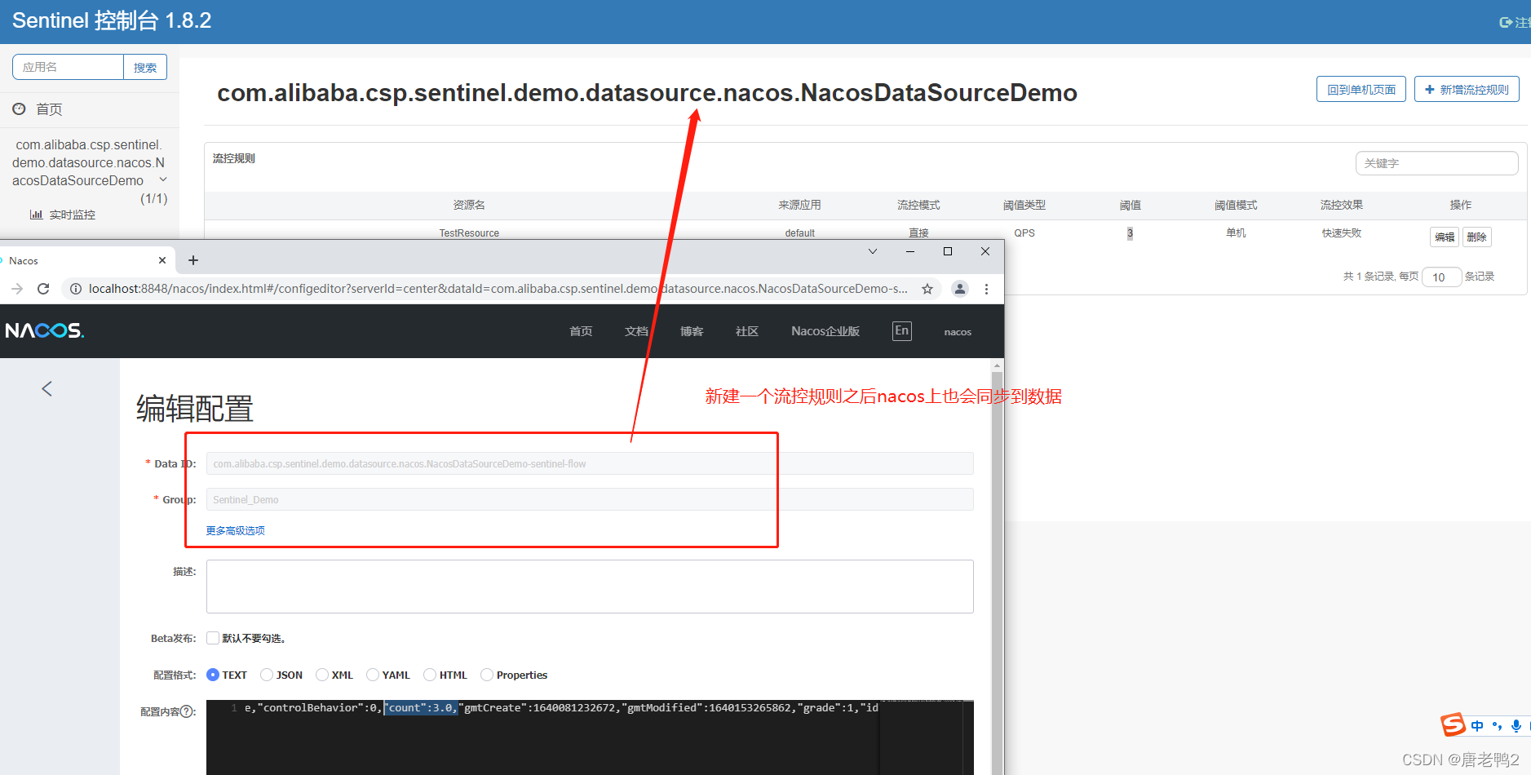This screenshot has height=775, width=1531.
Task: Click the Sentinel logout icon
Action: point(1506,23)
